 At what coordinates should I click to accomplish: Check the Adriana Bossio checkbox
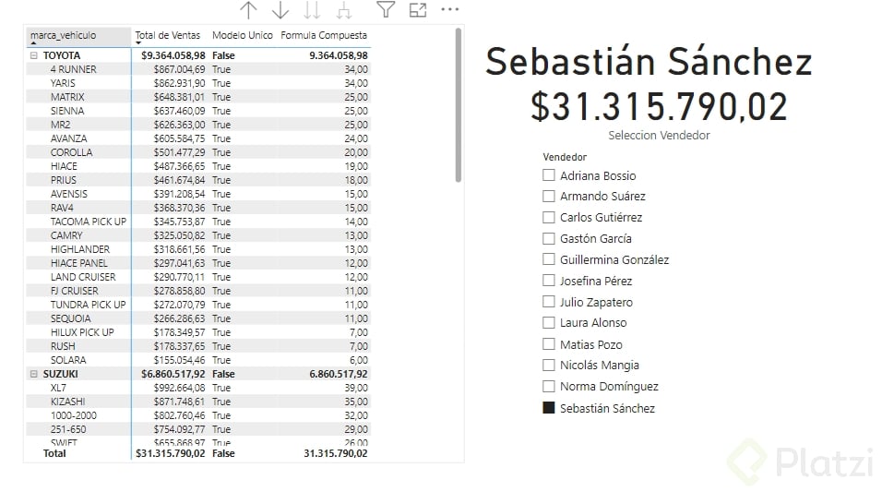(549, 175)
